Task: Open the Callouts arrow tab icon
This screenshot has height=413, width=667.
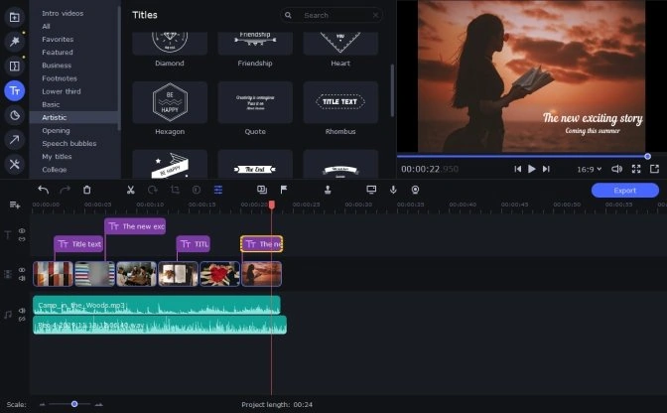Action: click(x=15, y=140)
